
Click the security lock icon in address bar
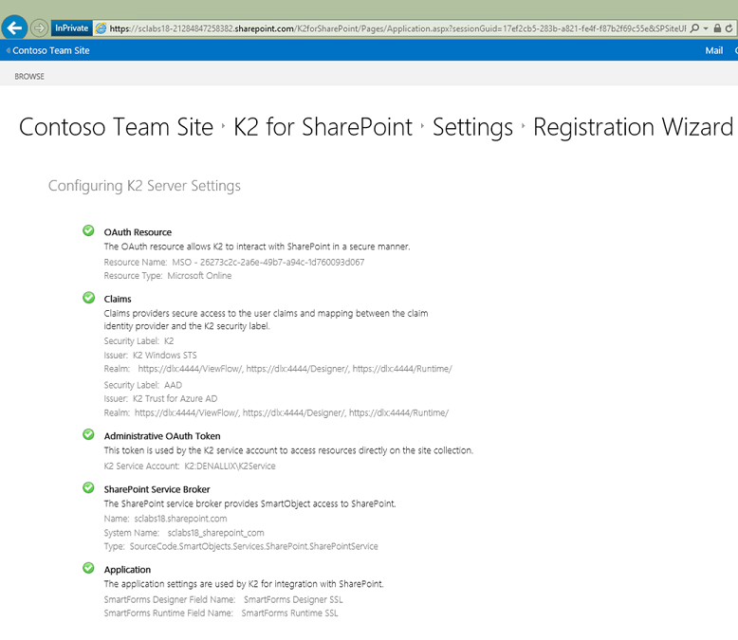[x=717, y=28]
